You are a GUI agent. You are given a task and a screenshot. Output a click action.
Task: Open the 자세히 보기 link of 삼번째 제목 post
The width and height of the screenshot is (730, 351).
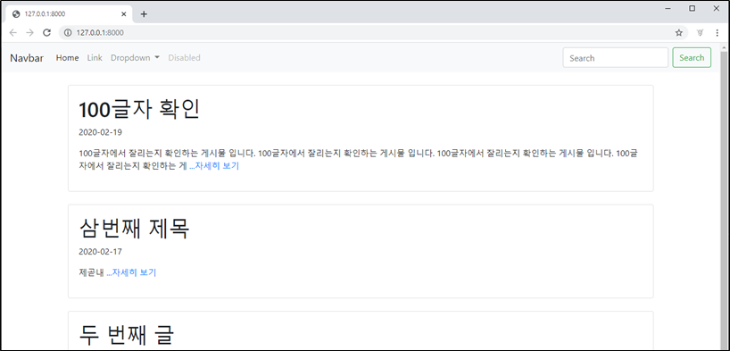(131, 272)
